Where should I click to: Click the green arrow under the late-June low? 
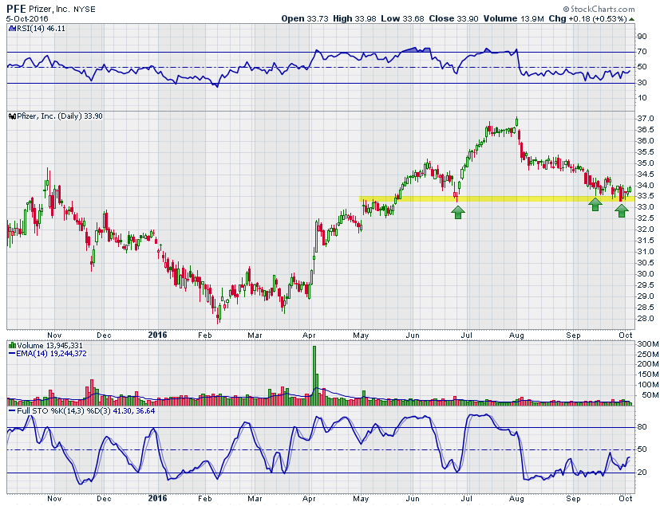pyautogui.click(x=458, y=211)
